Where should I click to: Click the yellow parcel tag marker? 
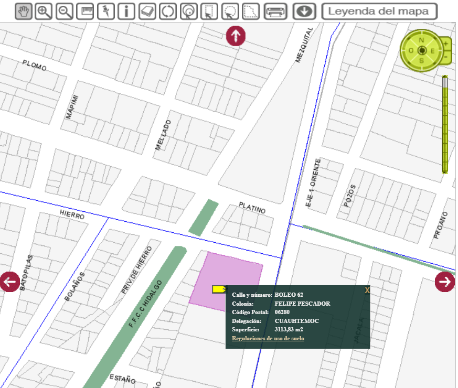(219, 289)
